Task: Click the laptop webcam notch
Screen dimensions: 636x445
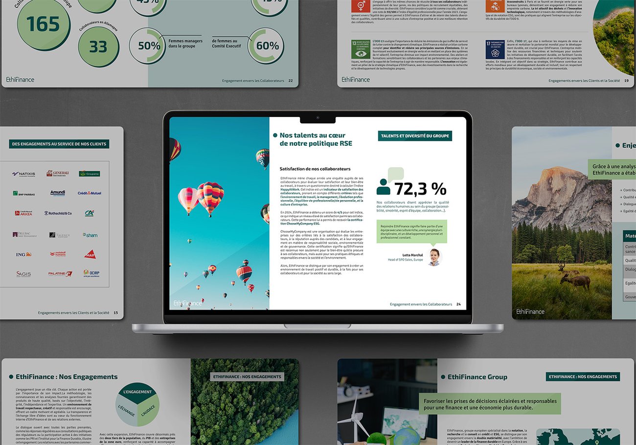Action: 318,119
